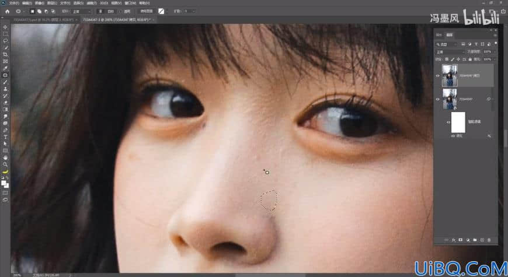Toggle layer filtering switch on
508x277 pixels.
(x=496, y=43)
